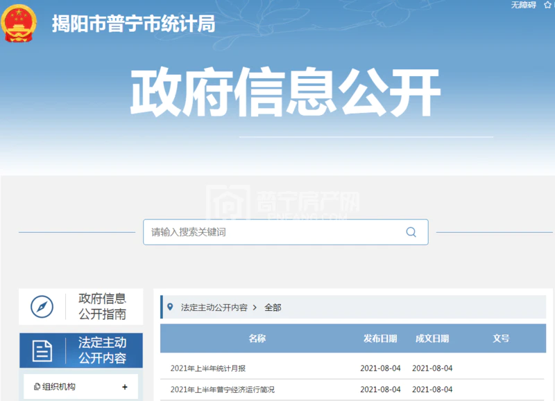Click 全部 in the breadcrumb
Screen dimensions: 555x401
pyautogui.click(x=273, y=307)
